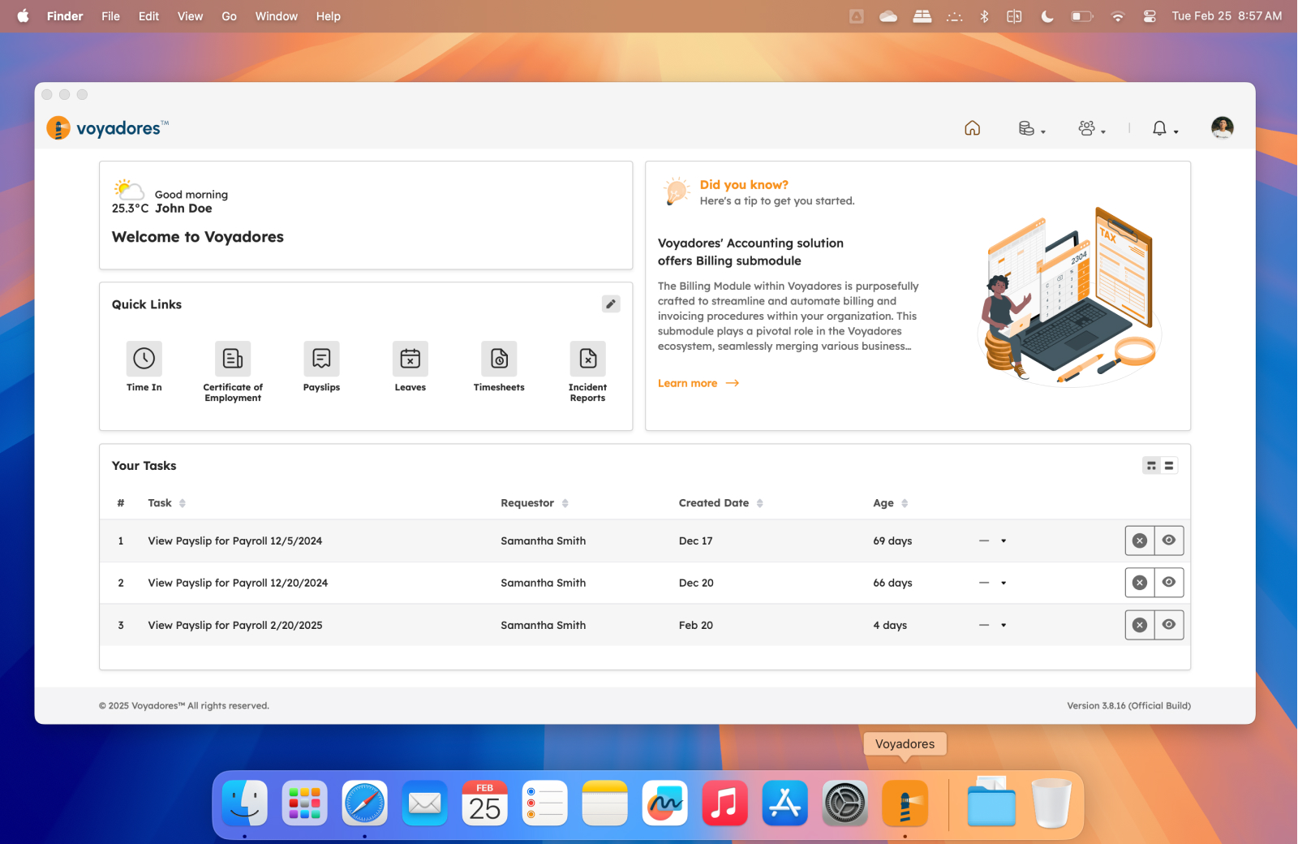Select 'View Payslip for Payroll 12/5/2024' text
1298x844 pixels.
tap(235, 540)
